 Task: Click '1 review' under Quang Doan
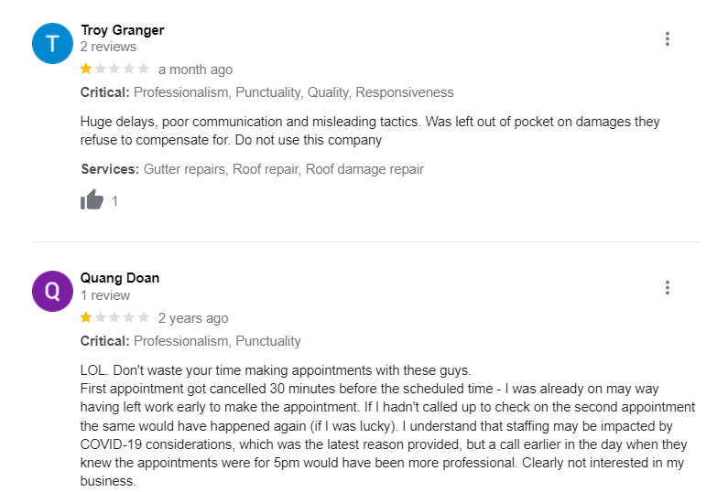104,295
